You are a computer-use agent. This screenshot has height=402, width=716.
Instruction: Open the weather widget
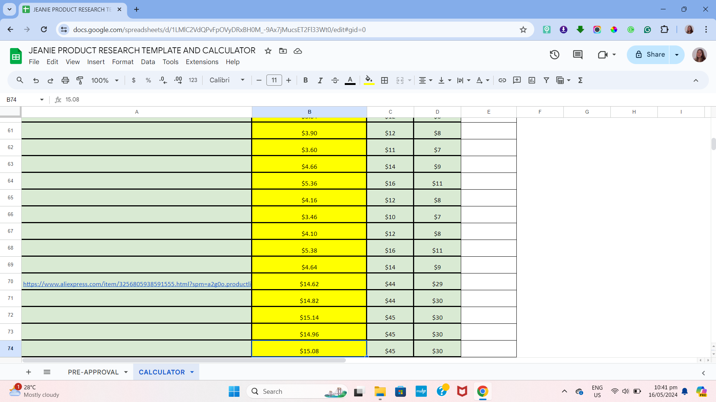tap(34, 391)
